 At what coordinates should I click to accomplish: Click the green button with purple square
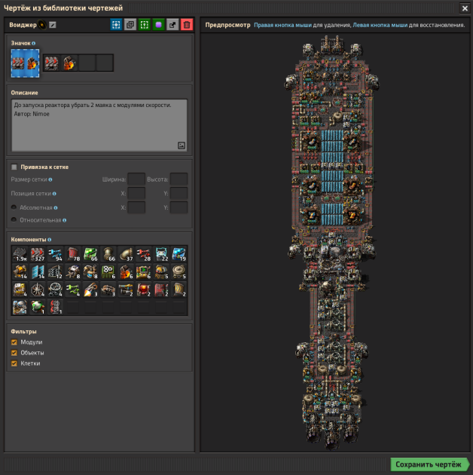point(158,25)
